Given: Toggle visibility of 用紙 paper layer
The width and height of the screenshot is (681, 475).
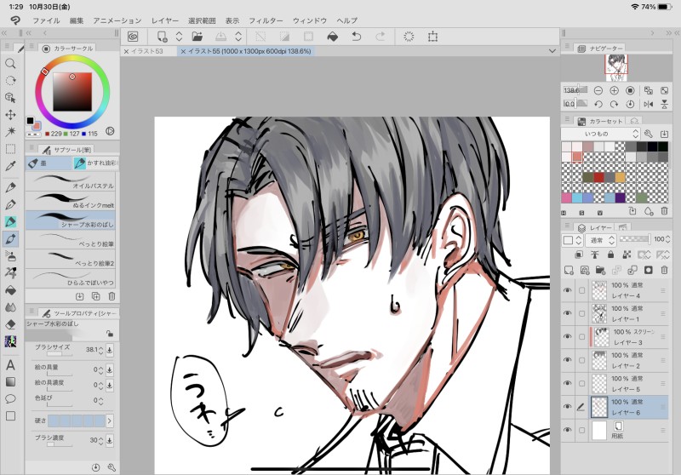Looking at the screenshot, I should point(567,430).
